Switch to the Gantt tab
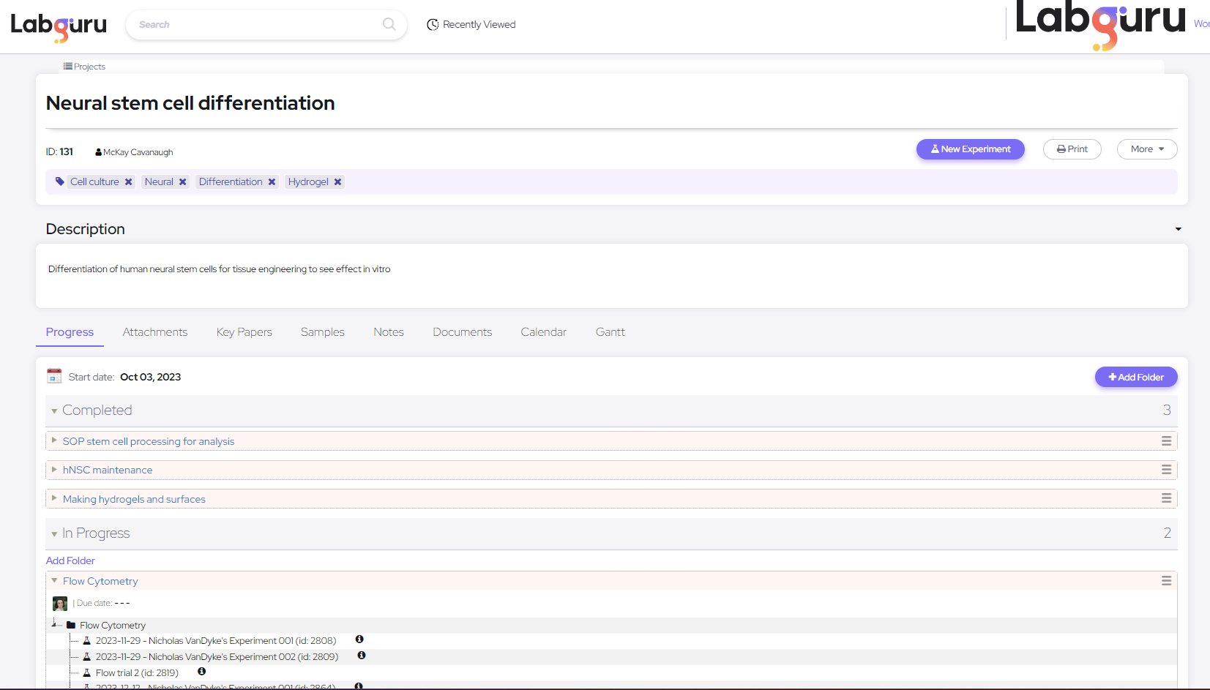Image resolution: width=1210 pixels, height=690 pixels. tap(610, 332)
